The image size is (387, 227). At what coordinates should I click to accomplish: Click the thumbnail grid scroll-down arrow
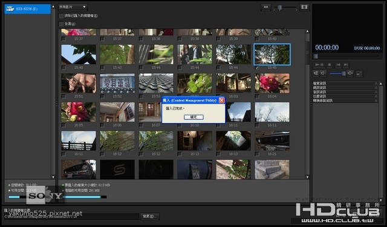pyautogui.click(x=307, y=177)
